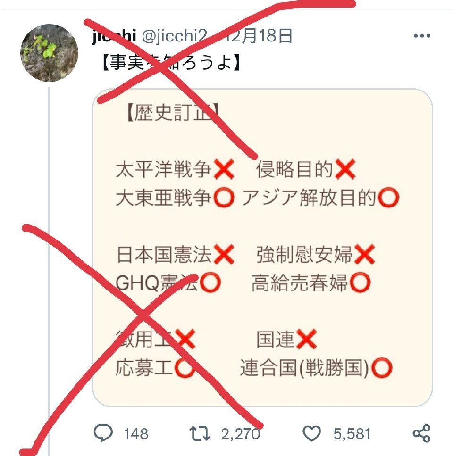Open the @jicchi2 handle link
The width and height of the screenshot is (453, 456).
point(174,36)
